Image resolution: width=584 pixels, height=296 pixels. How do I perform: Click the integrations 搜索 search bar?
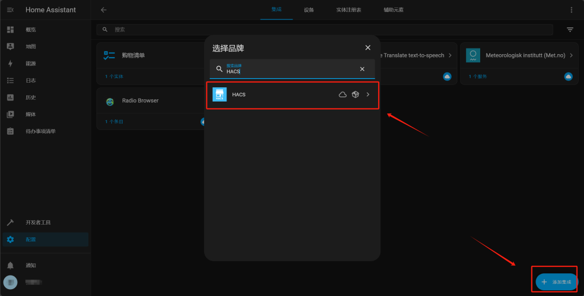click(325, 30)
